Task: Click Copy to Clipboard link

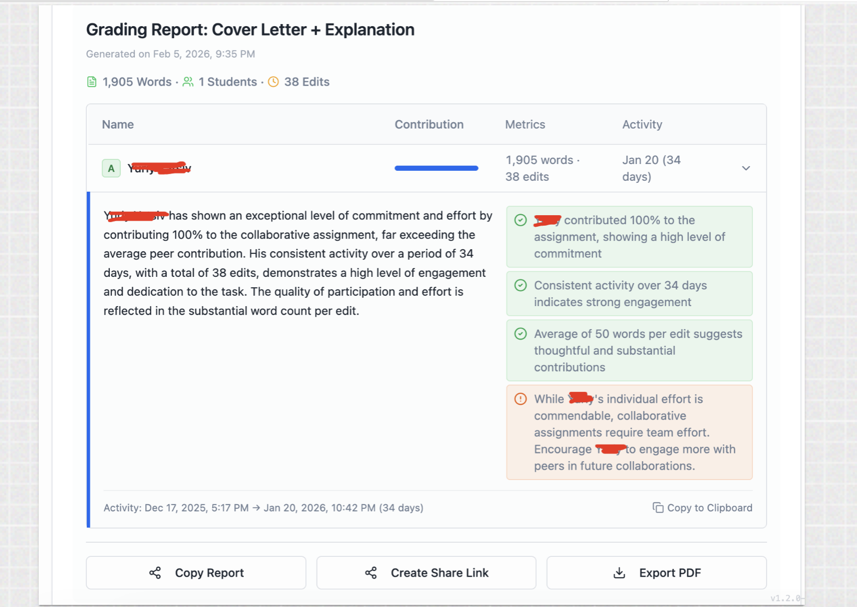Action: pos(709,508)
